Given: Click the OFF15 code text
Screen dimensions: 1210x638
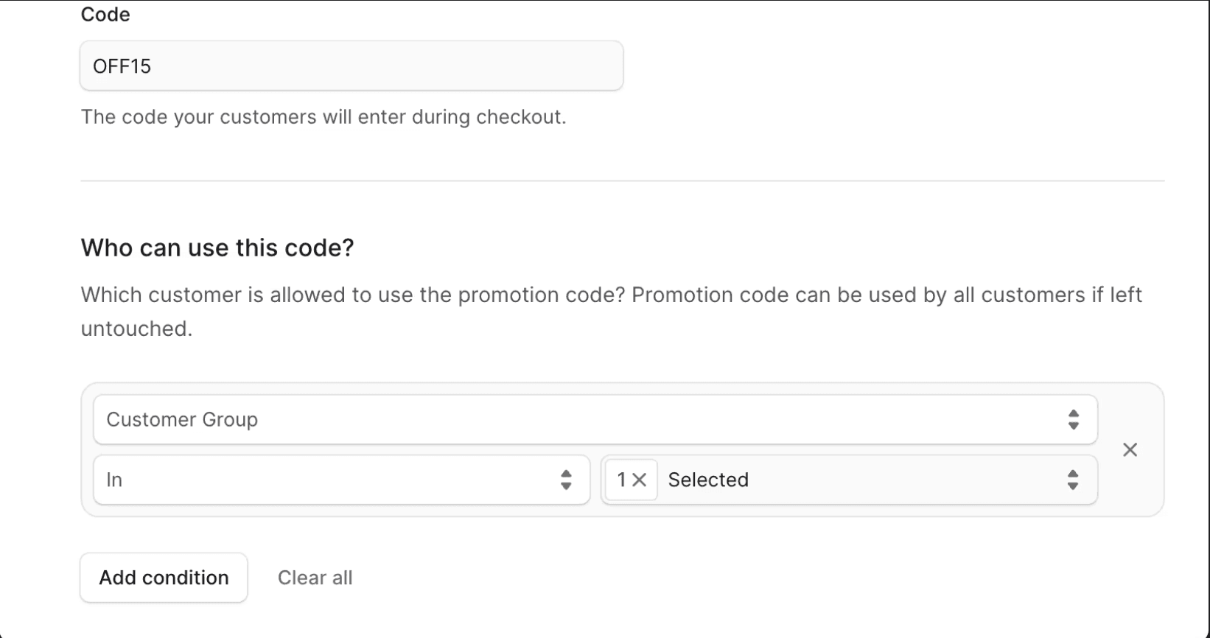Looking at the screenshot, I should point(122,66).
